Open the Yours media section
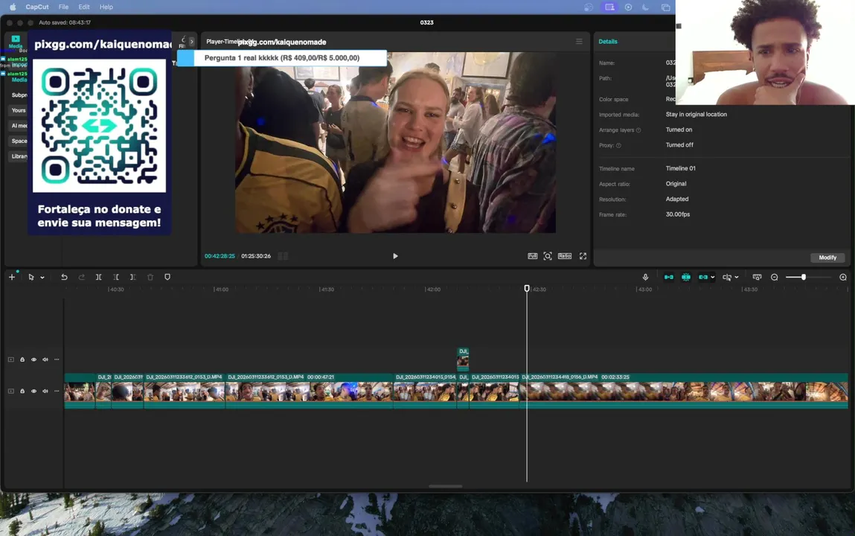Screen dimensions: 855x536 pyautogui.click(x=19, y=110)
